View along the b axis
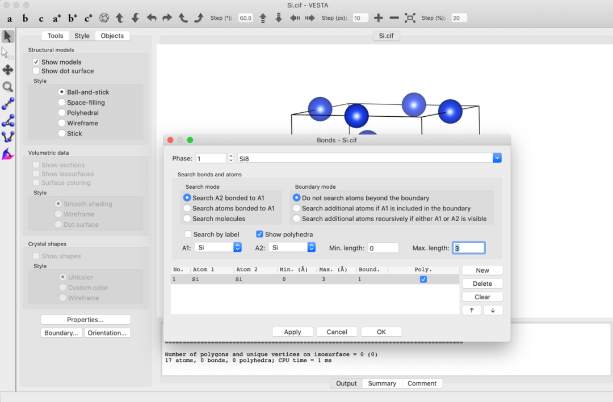The height and width of the screenshot is (402, 613). pos(26,18)
